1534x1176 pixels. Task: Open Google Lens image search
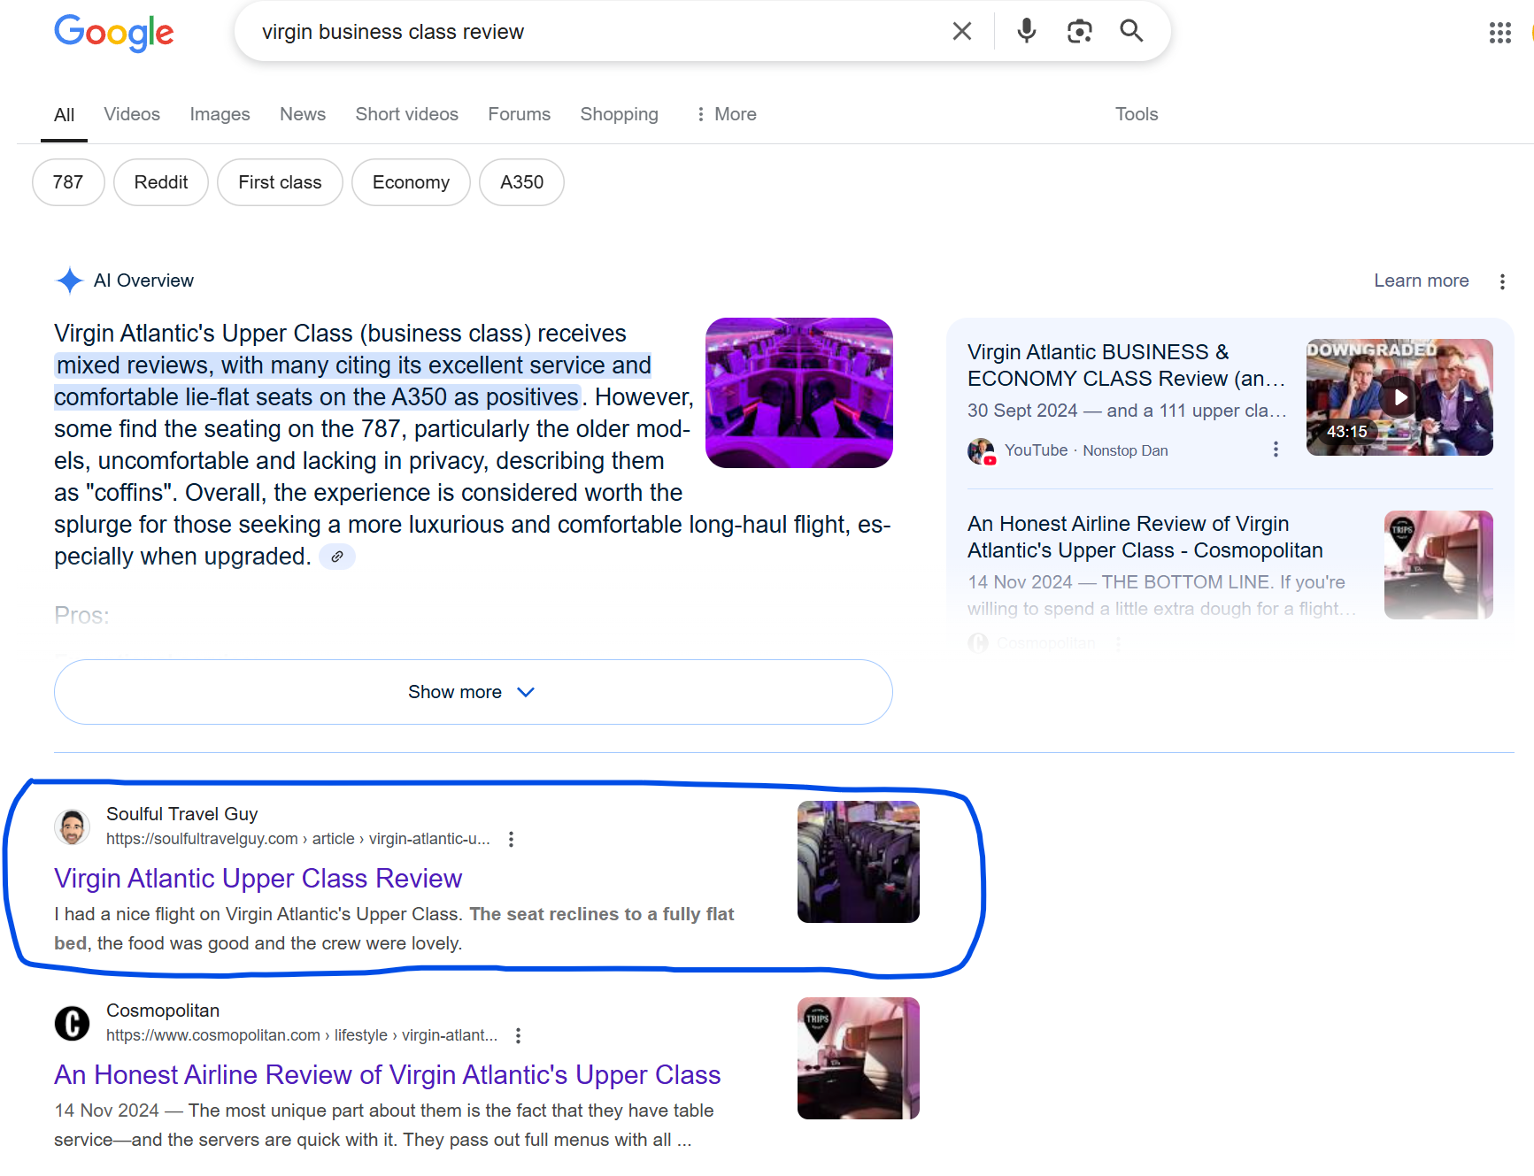point(1079,32)
